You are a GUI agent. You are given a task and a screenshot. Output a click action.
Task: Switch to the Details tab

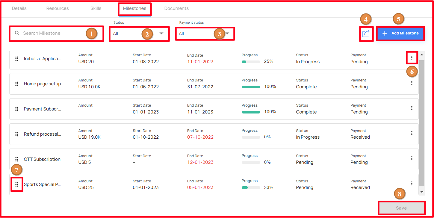[19, 8]
